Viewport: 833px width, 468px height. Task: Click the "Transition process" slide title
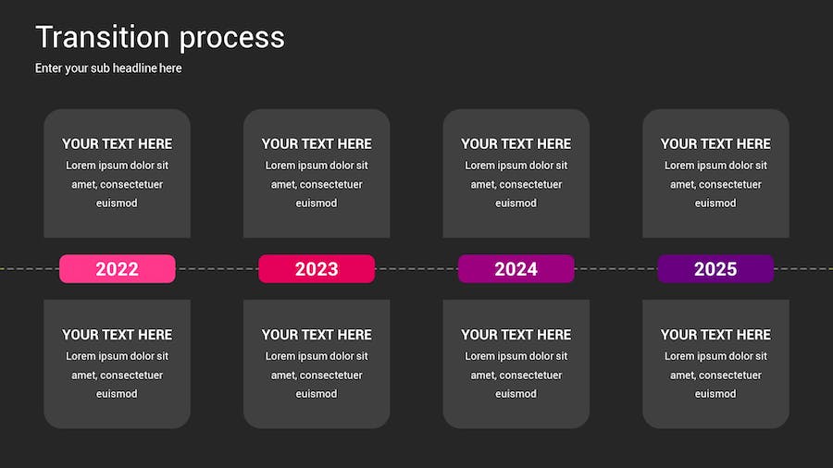(160, 37)
